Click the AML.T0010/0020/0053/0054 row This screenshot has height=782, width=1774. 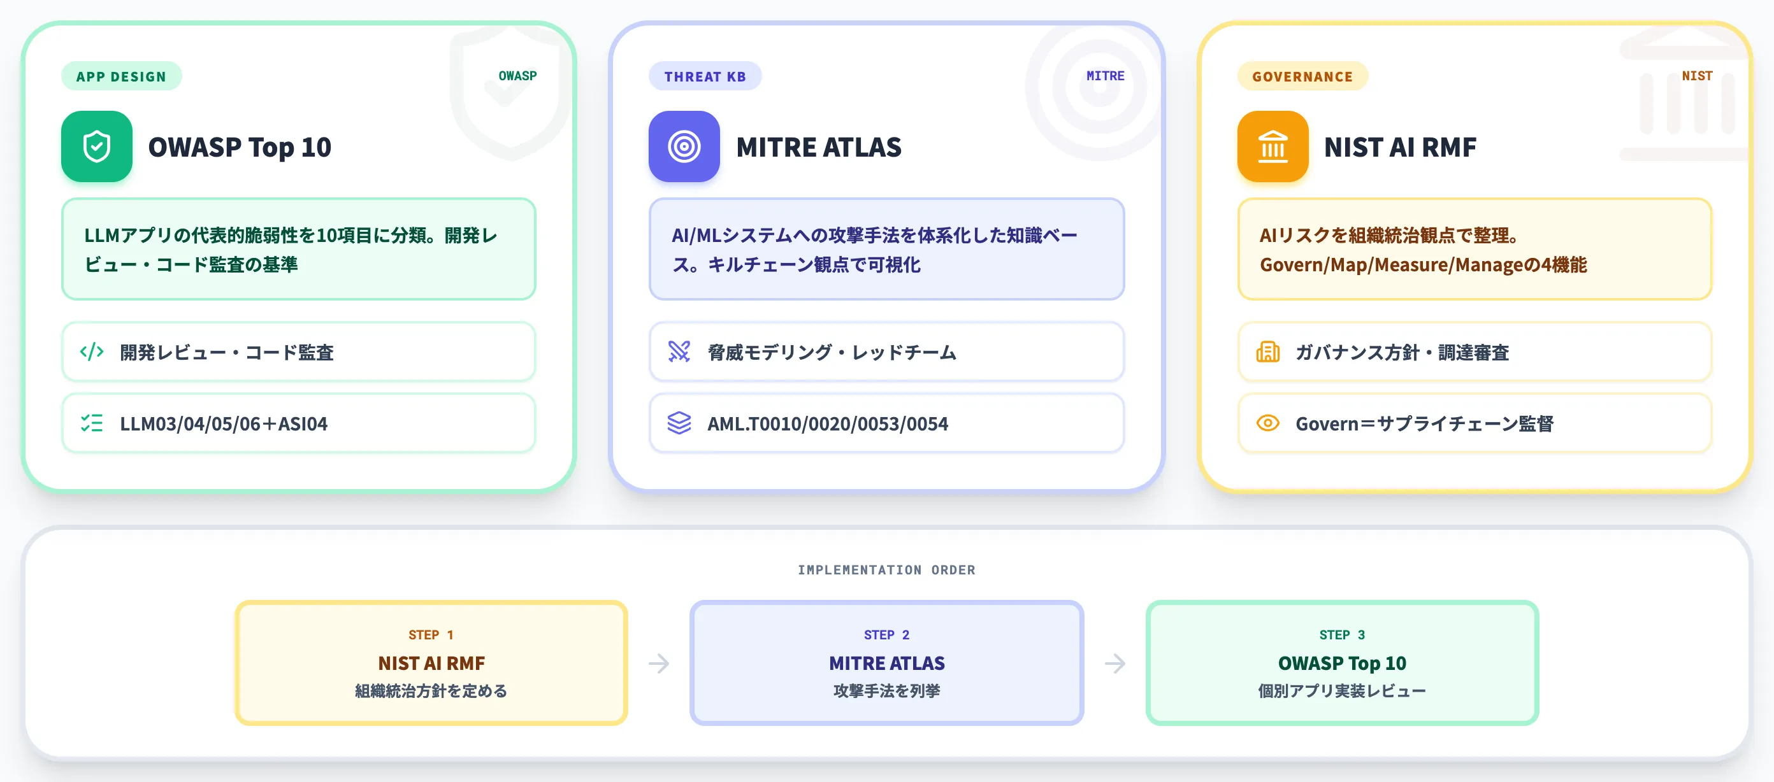click(887, 423)
